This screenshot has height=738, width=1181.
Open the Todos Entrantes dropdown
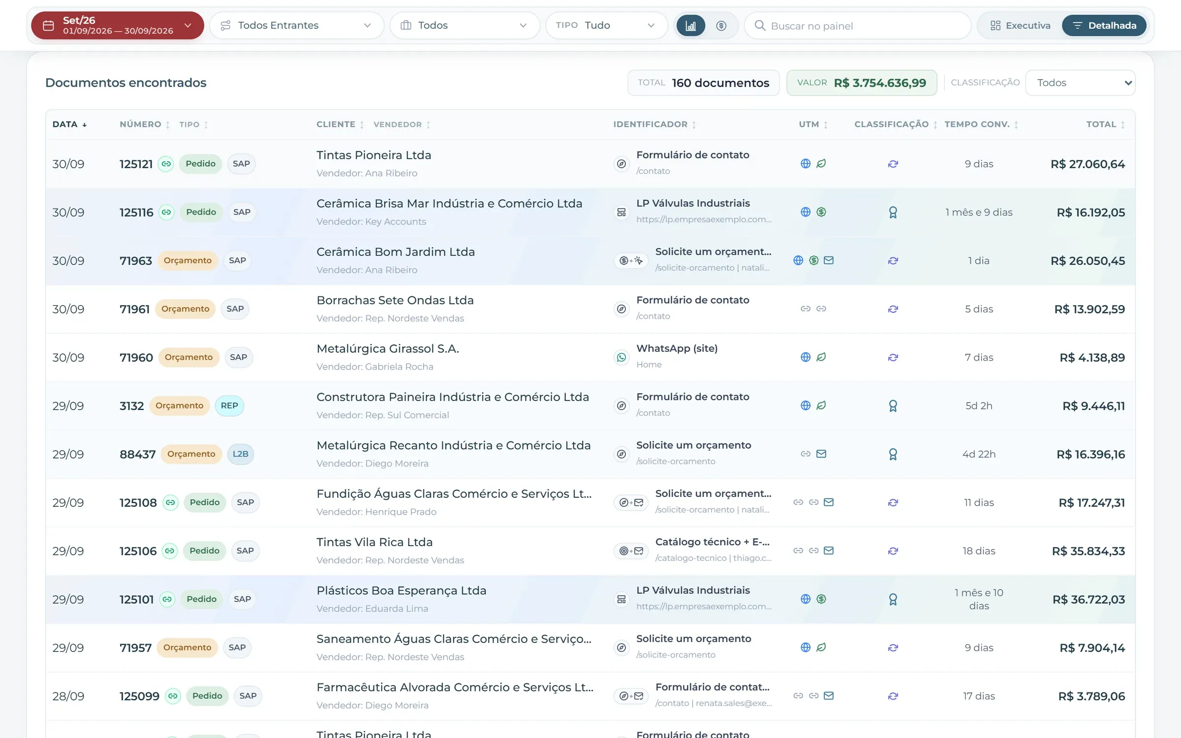[297, 26]
